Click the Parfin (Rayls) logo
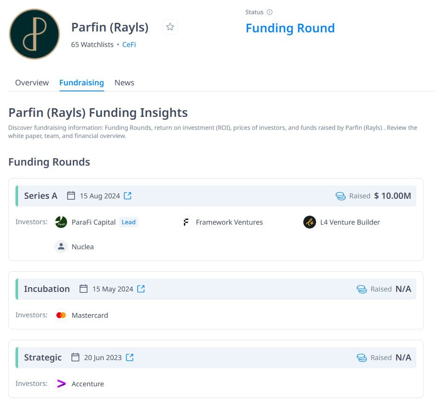Viewport: 435px width, 401px height. [x=34, y=34]
